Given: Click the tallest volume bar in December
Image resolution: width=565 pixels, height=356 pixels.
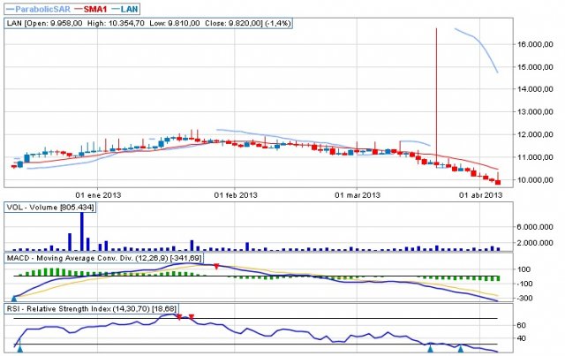Looking at the screenshot, I should [82, 231].
